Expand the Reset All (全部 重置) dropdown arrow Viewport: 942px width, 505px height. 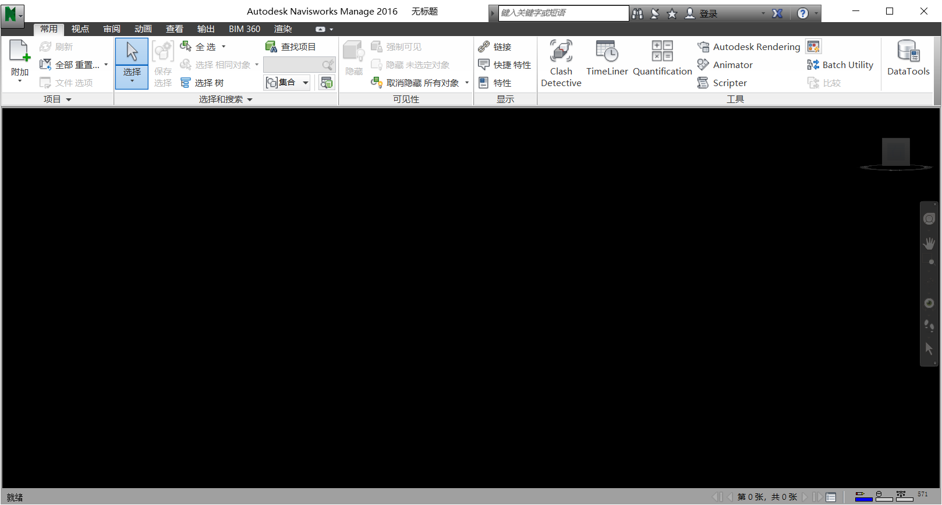pyautogui.click(x=106, y=65)
